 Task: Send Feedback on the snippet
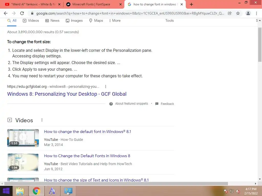(x=165, y=104)
